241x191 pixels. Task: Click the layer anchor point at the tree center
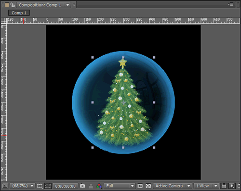(x=123, y=102)
